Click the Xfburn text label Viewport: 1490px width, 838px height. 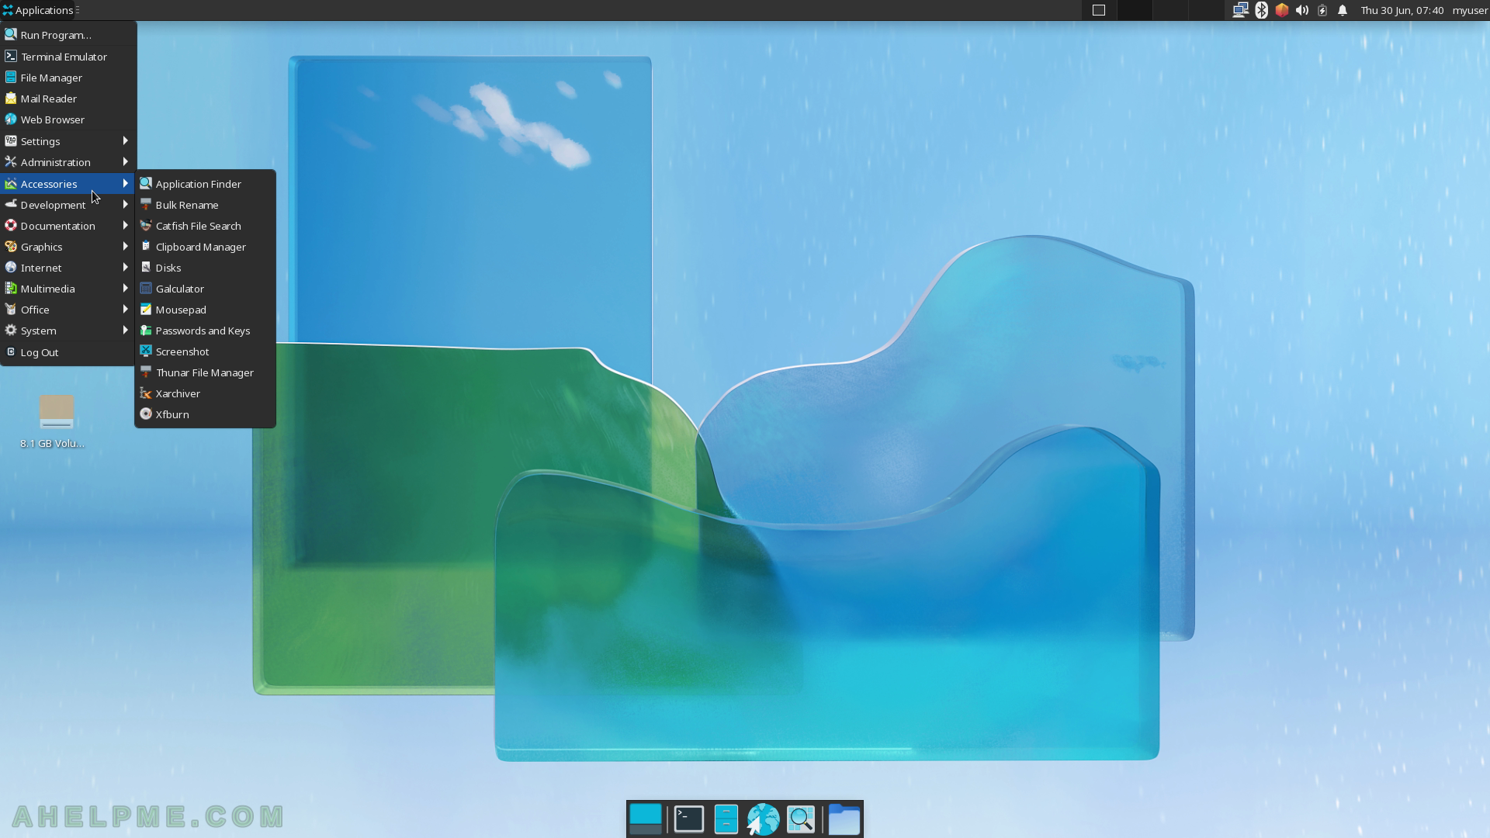(172, 414)
